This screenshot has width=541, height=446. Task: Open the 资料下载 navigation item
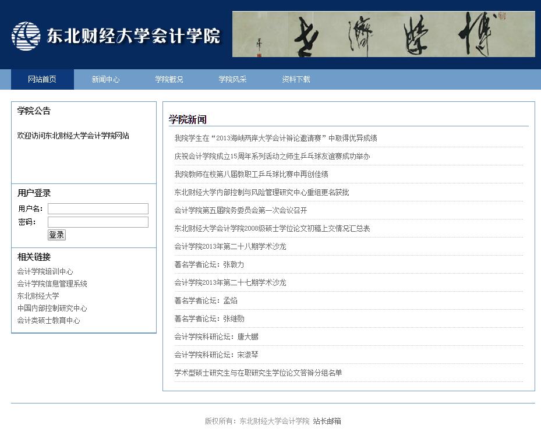click(296, 80)
